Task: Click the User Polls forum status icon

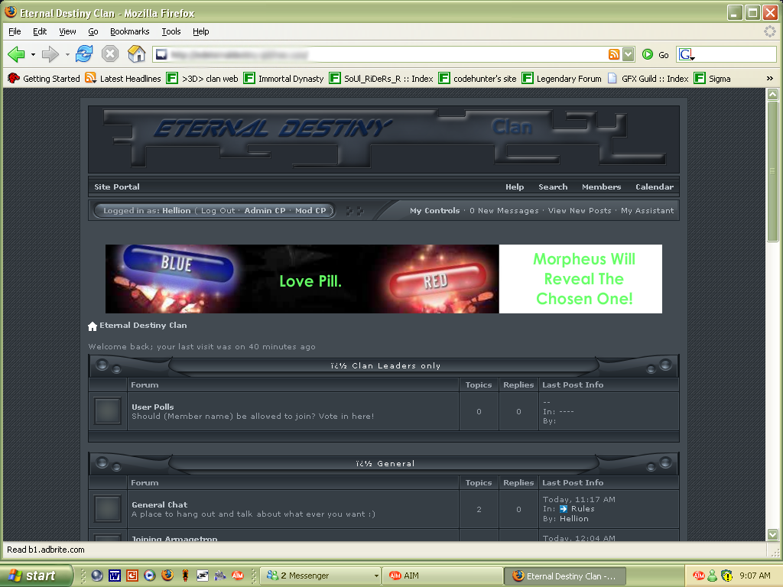Action: (107, 411)
